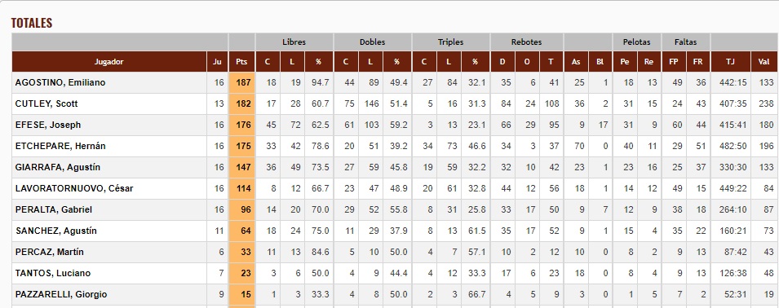Click the Triples group header

(x=450, y=42)
